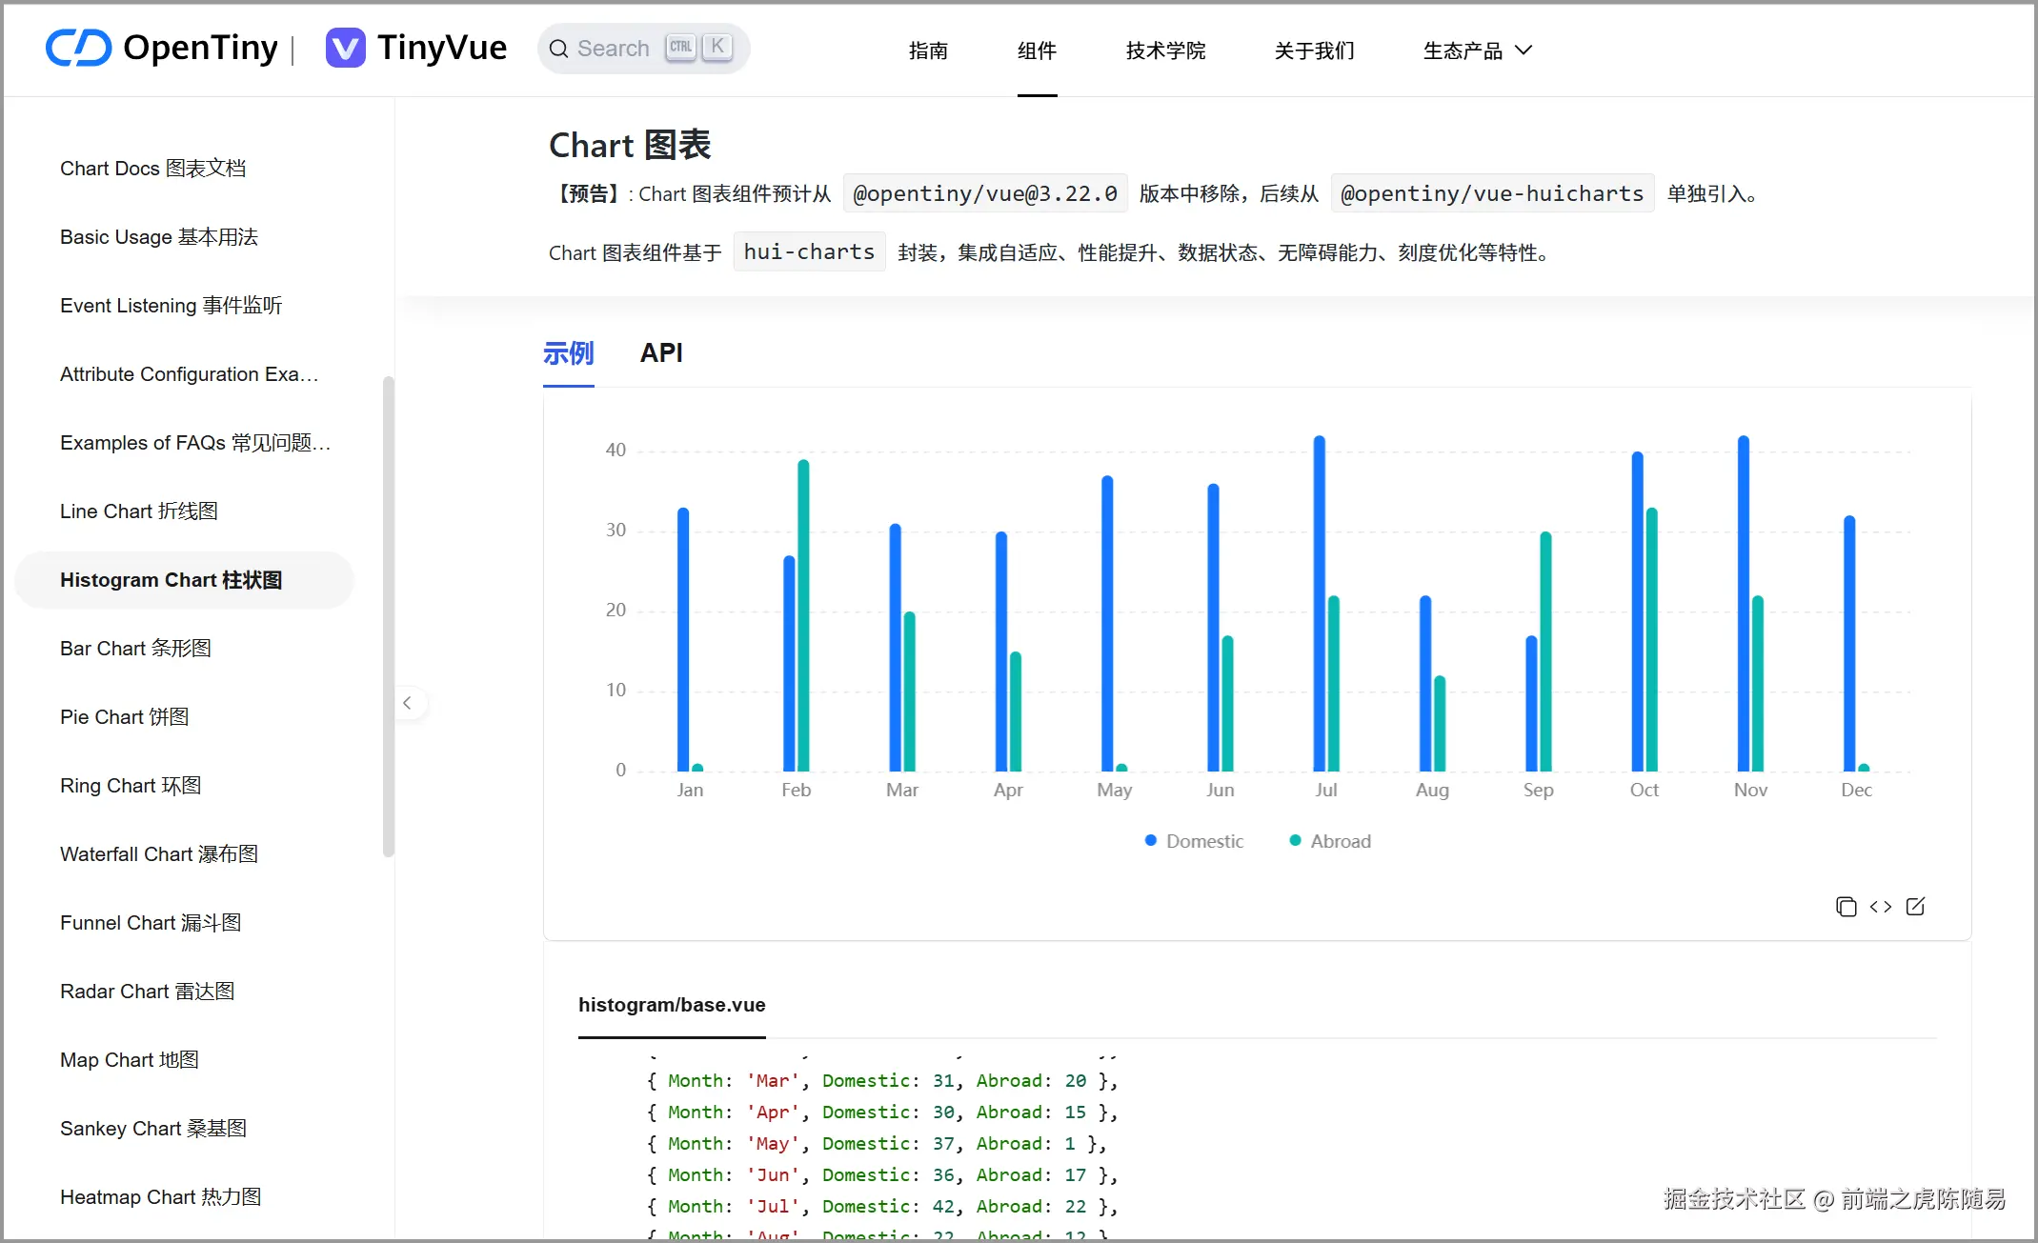This screenshot has width=2038, height=1243.
Task: Click the copy code icon
Action: point(1846,907)
